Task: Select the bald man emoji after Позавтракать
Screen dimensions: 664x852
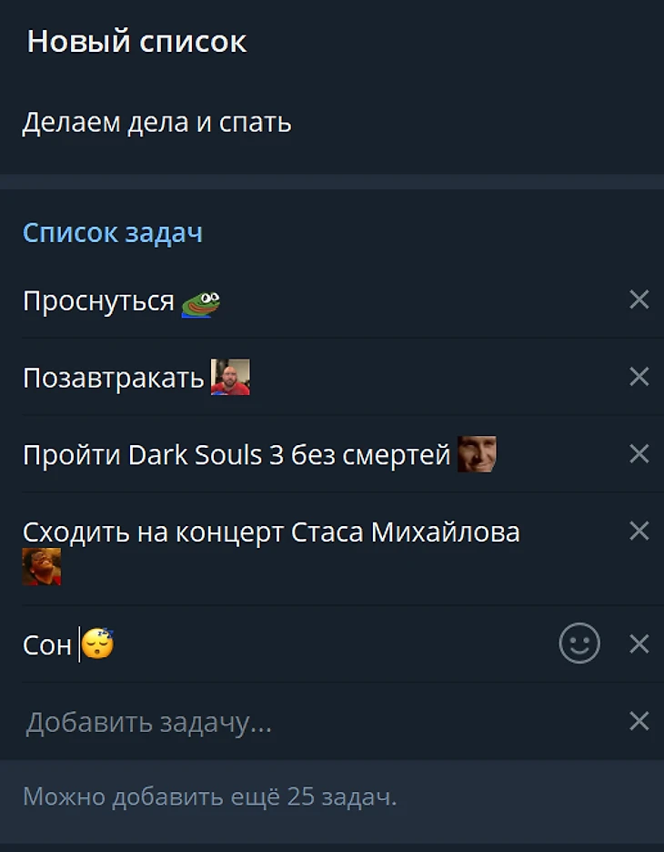Action: coord(230,377)
